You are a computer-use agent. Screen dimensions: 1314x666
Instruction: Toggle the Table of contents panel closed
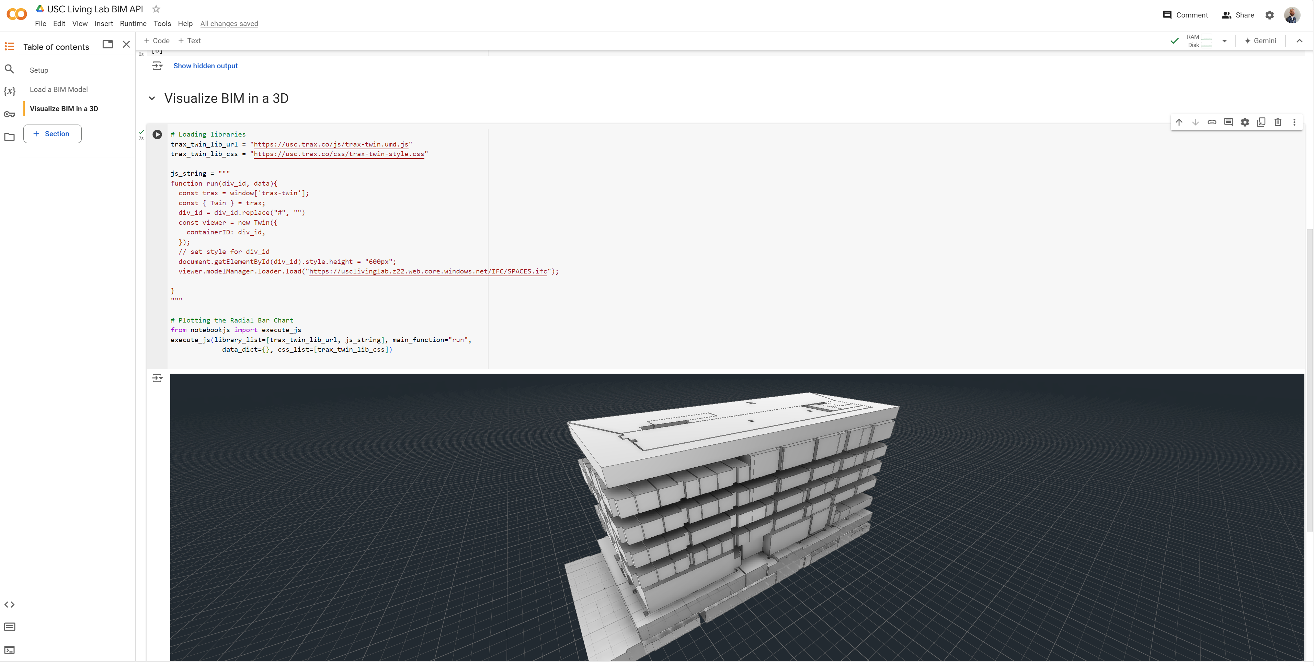coord(126,45)
